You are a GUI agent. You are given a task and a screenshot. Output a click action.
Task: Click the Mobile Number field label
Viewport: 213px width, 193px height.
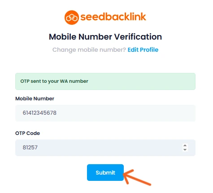click(x=35, y=99)
